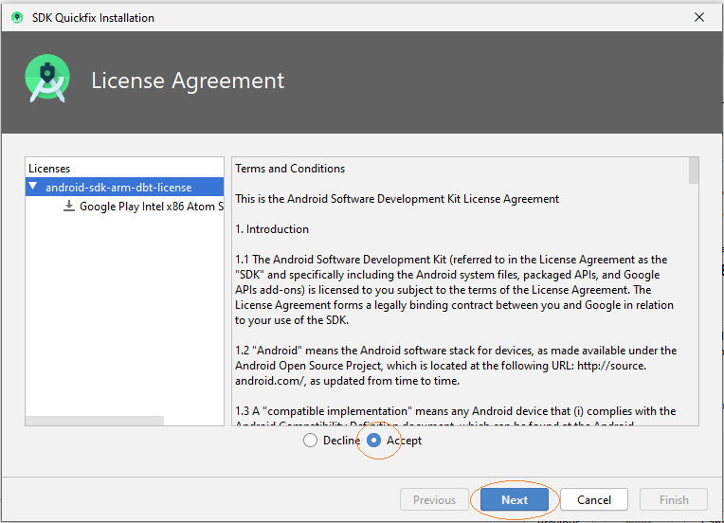The height and width of the screenshot is (523, 724).
Task: Click paragraph 1.1 about the SDK
Action: click(x=454, y=290)
